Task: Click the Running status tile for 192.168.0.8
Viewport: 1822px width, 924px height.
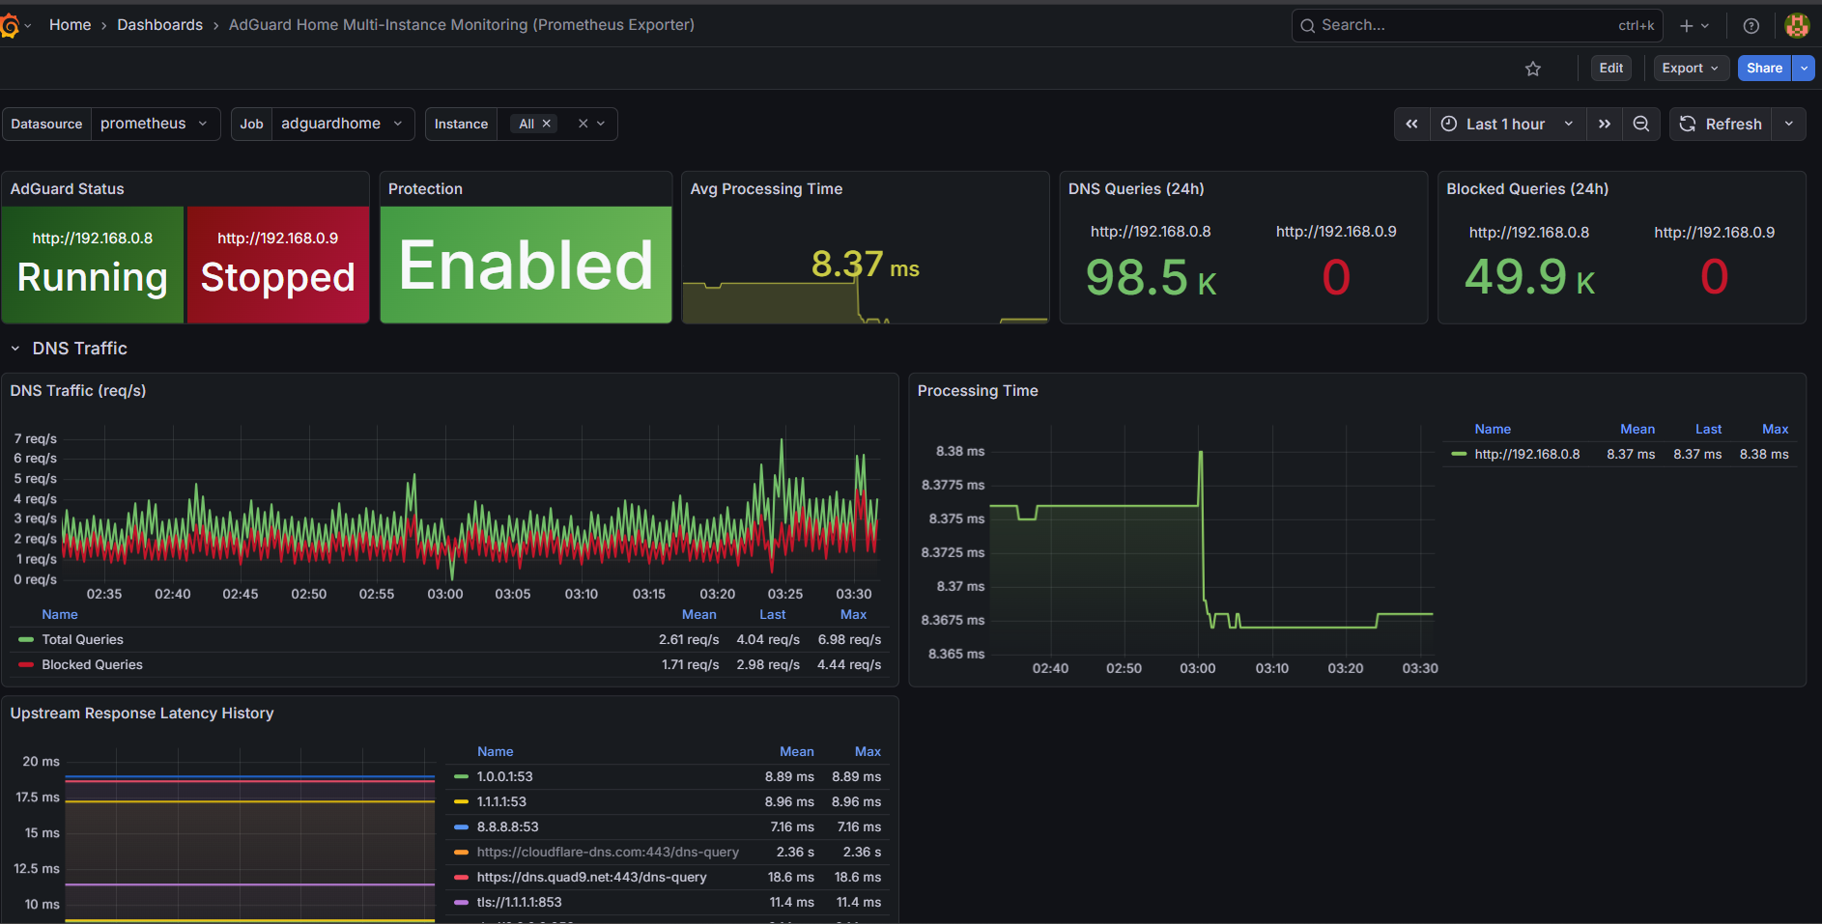Action: click(x=93, y=265)
